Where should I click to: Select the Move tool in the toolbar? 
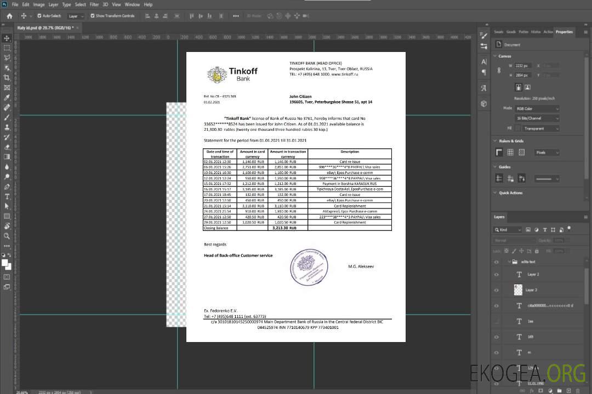tap(7, 38)
